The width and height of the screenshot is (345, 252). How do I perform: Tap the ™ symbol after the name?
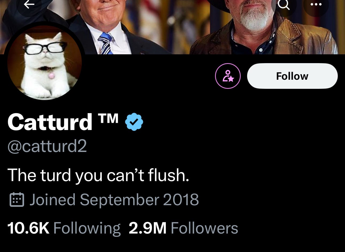(108, 118)
